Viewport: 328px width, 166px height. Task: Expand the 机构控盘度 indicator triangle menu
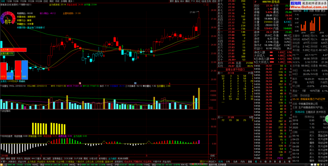[1, 136]
